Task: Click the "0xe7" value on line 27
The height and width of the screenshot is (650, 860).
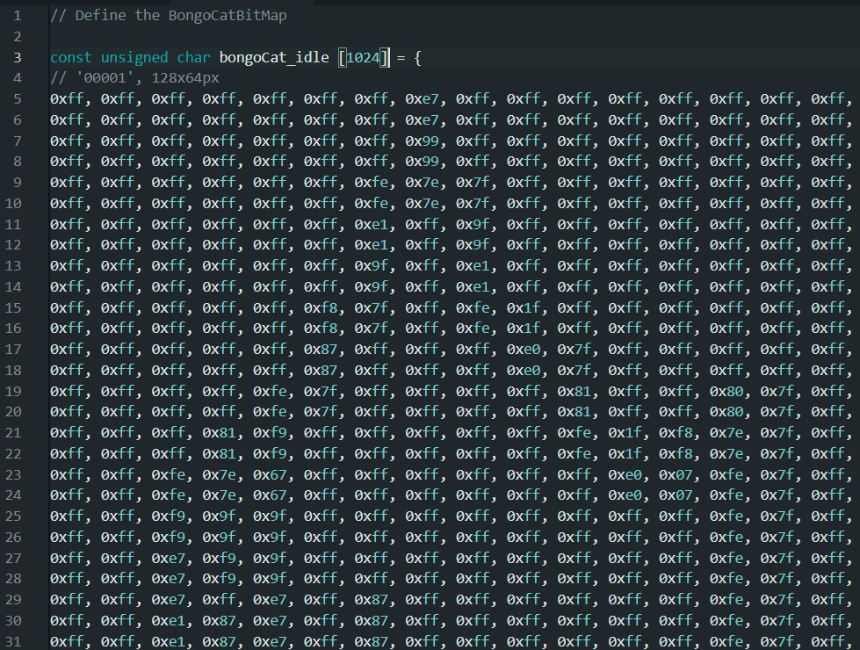Action: point(169,557)
